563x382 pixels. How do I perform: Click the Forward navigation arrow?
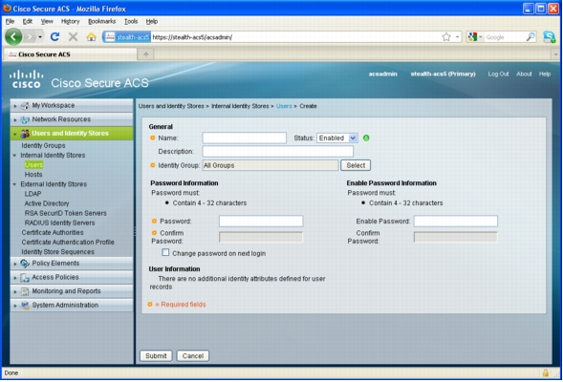(30, 36)
